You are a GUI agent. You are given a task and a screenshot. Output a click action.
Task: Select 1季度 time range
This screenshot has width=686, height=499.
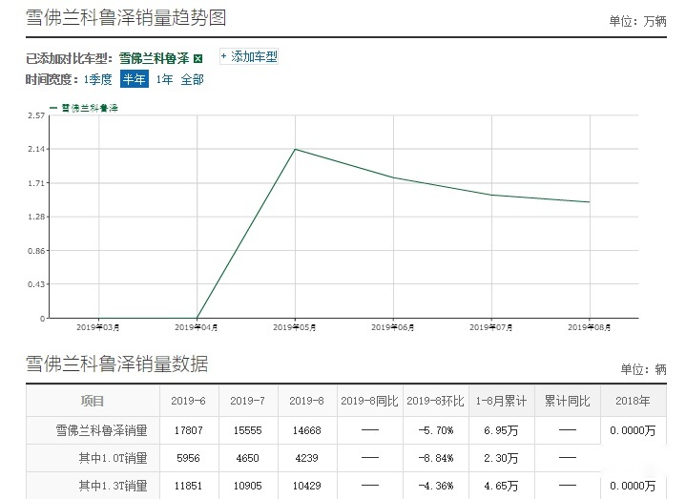[x=98, y=79]
